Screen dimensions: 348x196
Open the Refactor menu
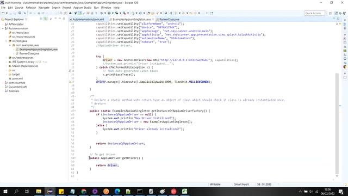tap(31, 8)
